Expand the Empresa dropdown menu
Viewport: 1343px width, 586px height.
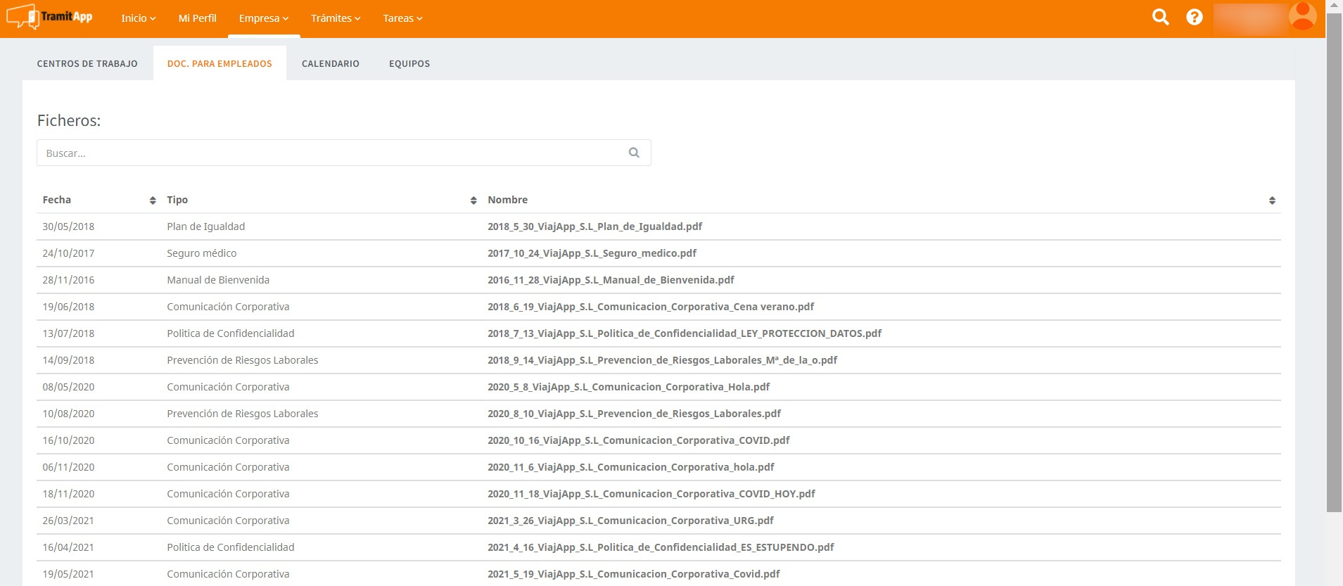(264, 18)
